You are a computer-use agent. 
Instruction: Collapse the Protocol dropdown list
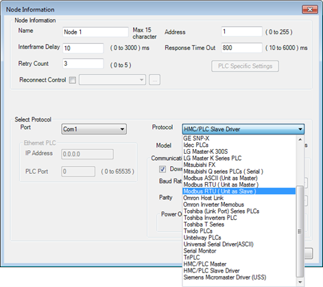[243, 129]
